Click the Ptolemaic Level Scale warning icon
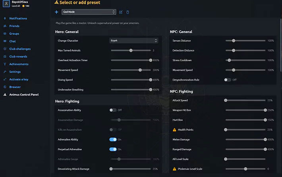 pos(174,169)
